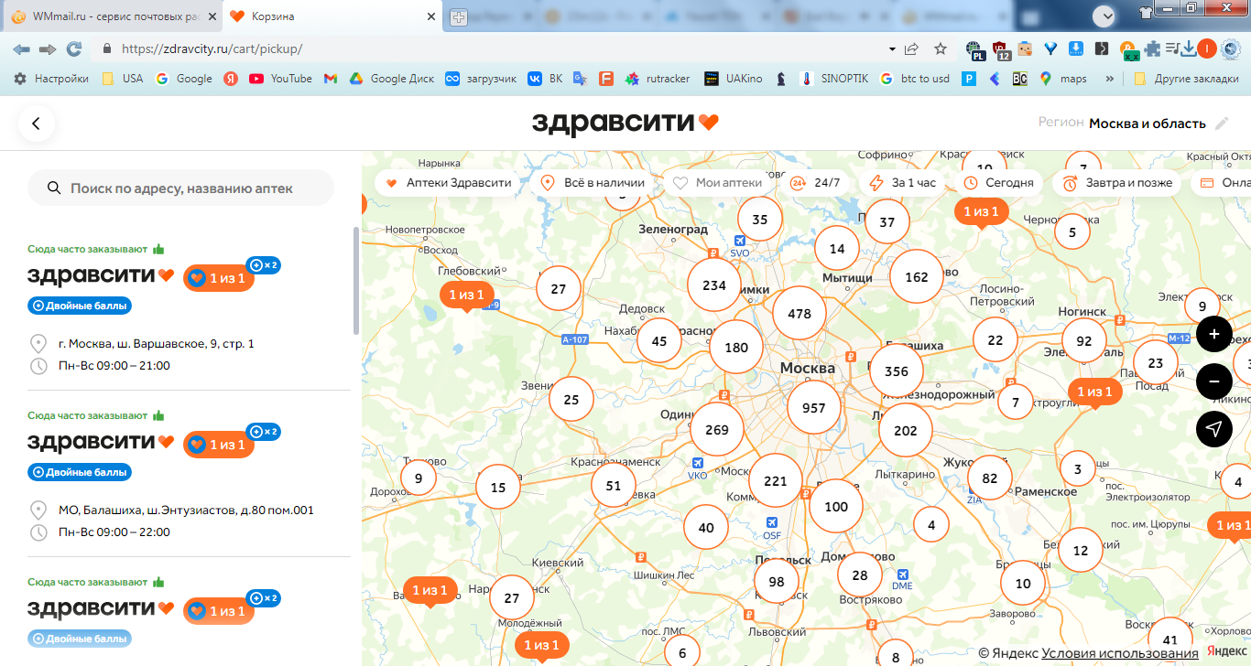This screenshot has height=666, width=1251.
Task: Click the browser address bar URL
Action: click(x=212, y=48)
